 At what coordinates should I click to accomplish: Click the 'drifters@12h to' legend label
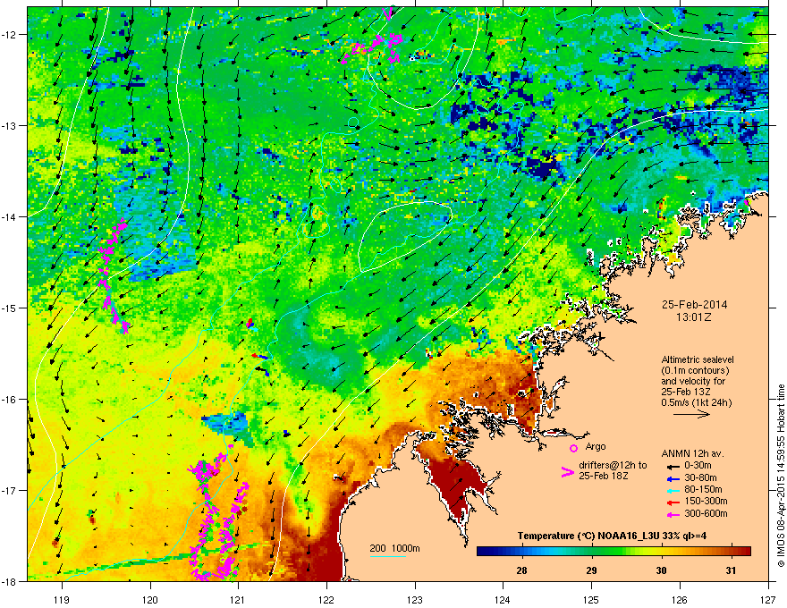(613, 466)
